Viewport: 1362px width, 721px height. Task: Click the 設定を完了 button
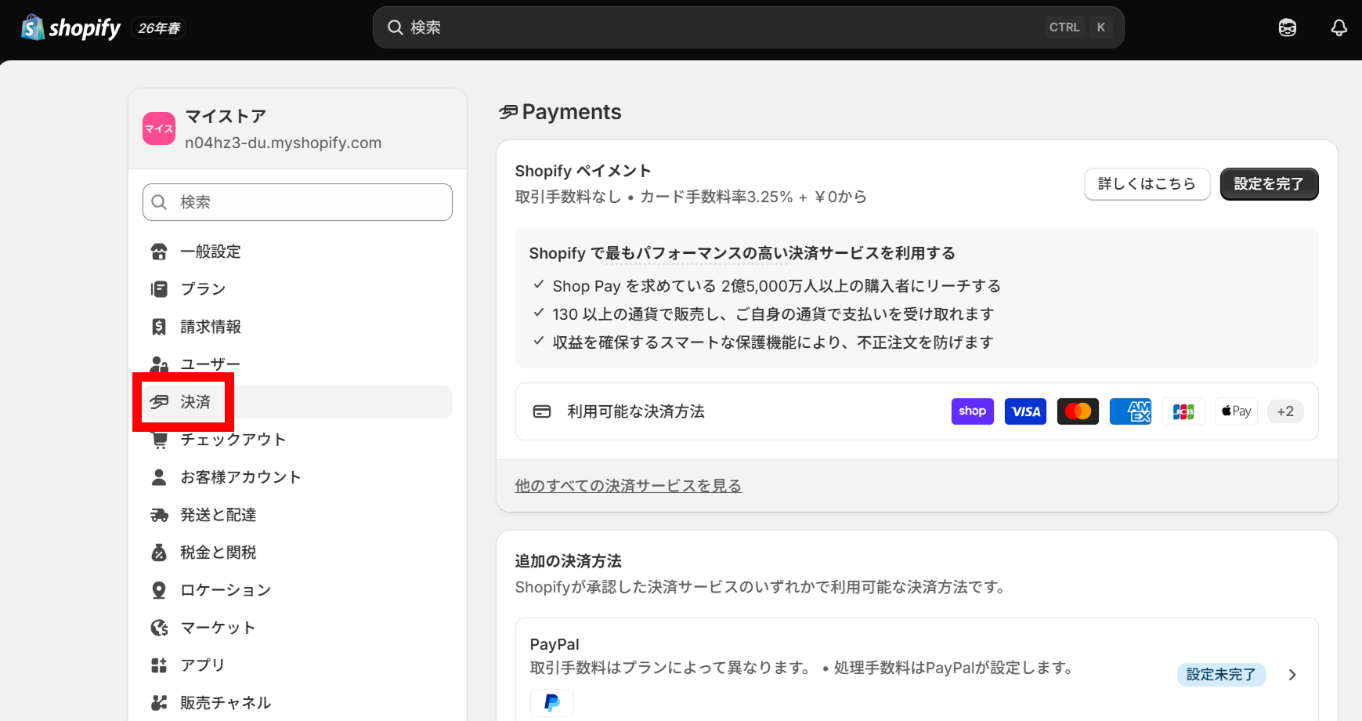click(x=1269, y=184)
